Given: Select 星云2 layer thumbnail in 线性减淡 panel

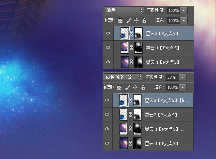Looking at the screenshot, I should coord(123,114).
